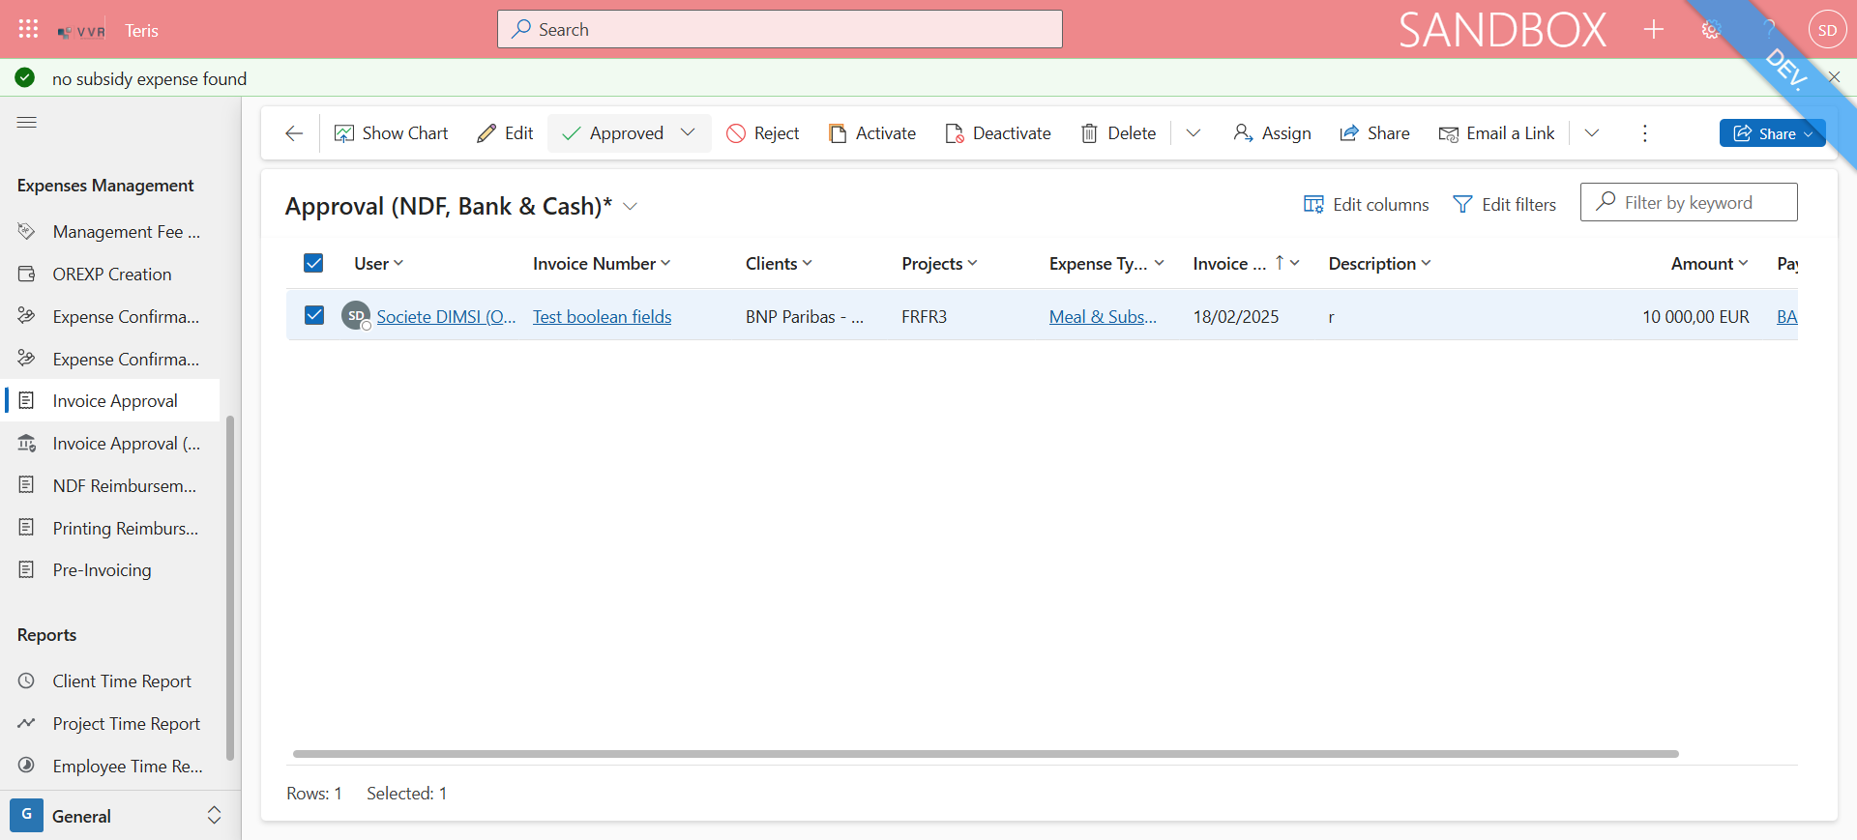Open the Invoice Approval (... sidebar item
1857x840 pixels.
pyautogui.click(x=110, y=444)
